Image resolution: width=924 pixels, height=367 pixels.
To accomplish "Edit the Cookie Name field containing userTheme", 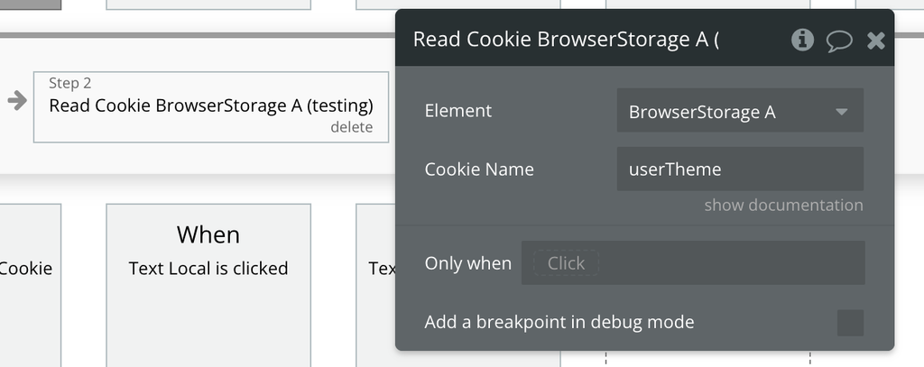I will pos(740,169).
